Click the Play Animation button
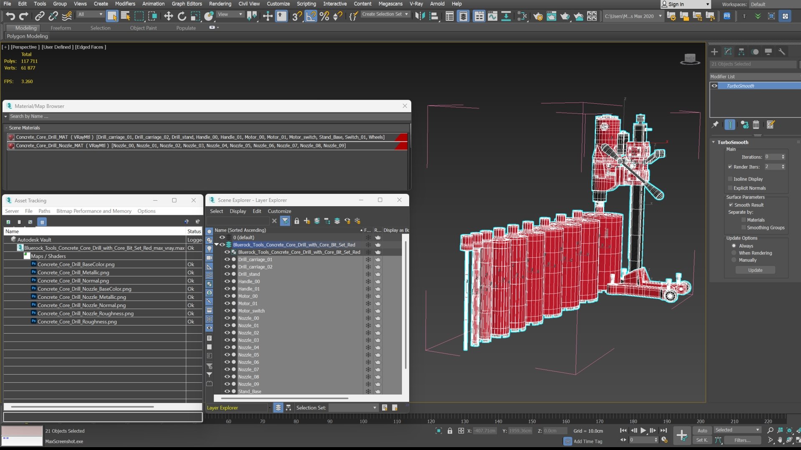The height and width of the screenshot is (450, 801). tap(643, 431)
